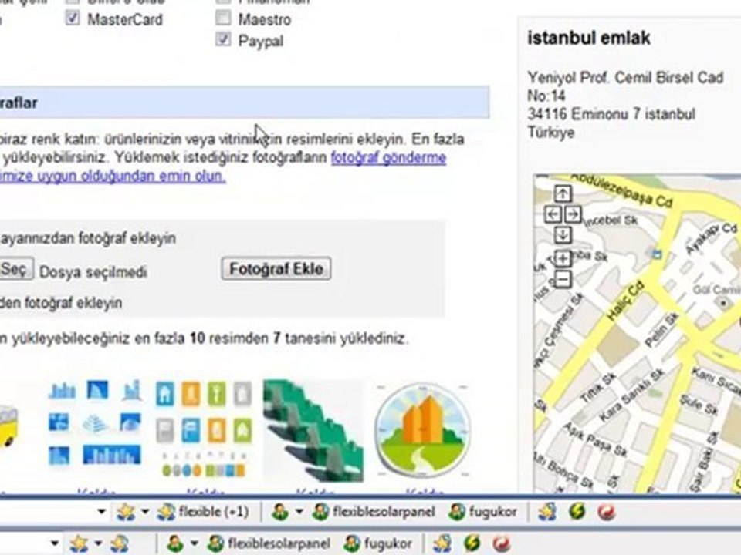
Task: Zoom in the map with plus control
Action: point(563,258)
